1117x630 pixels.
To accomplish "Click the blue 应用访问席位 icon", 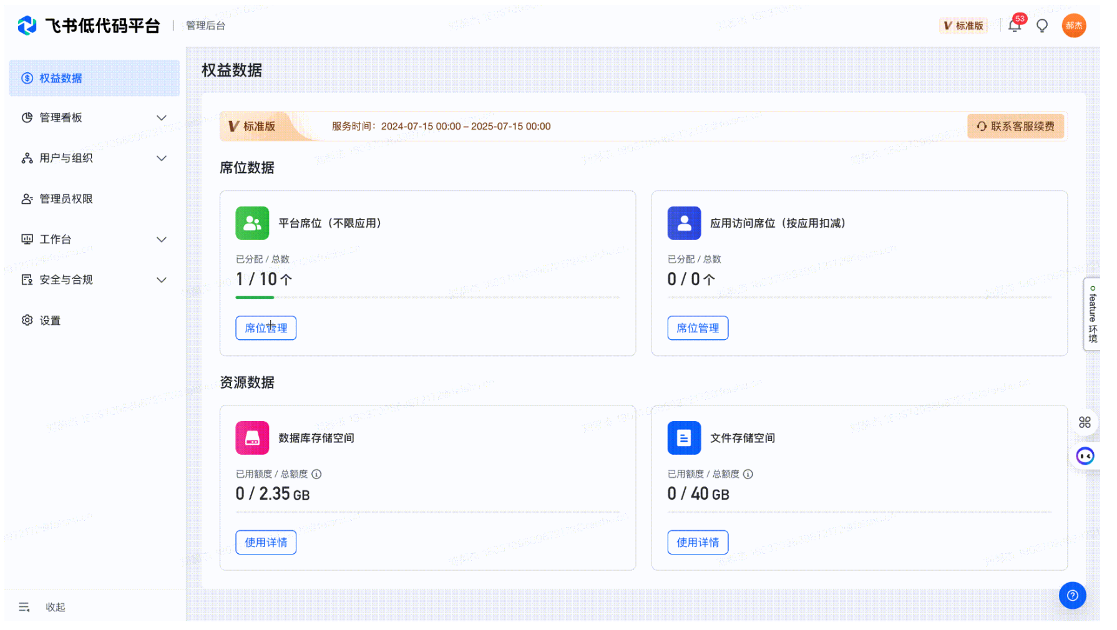I will point(684,223).
